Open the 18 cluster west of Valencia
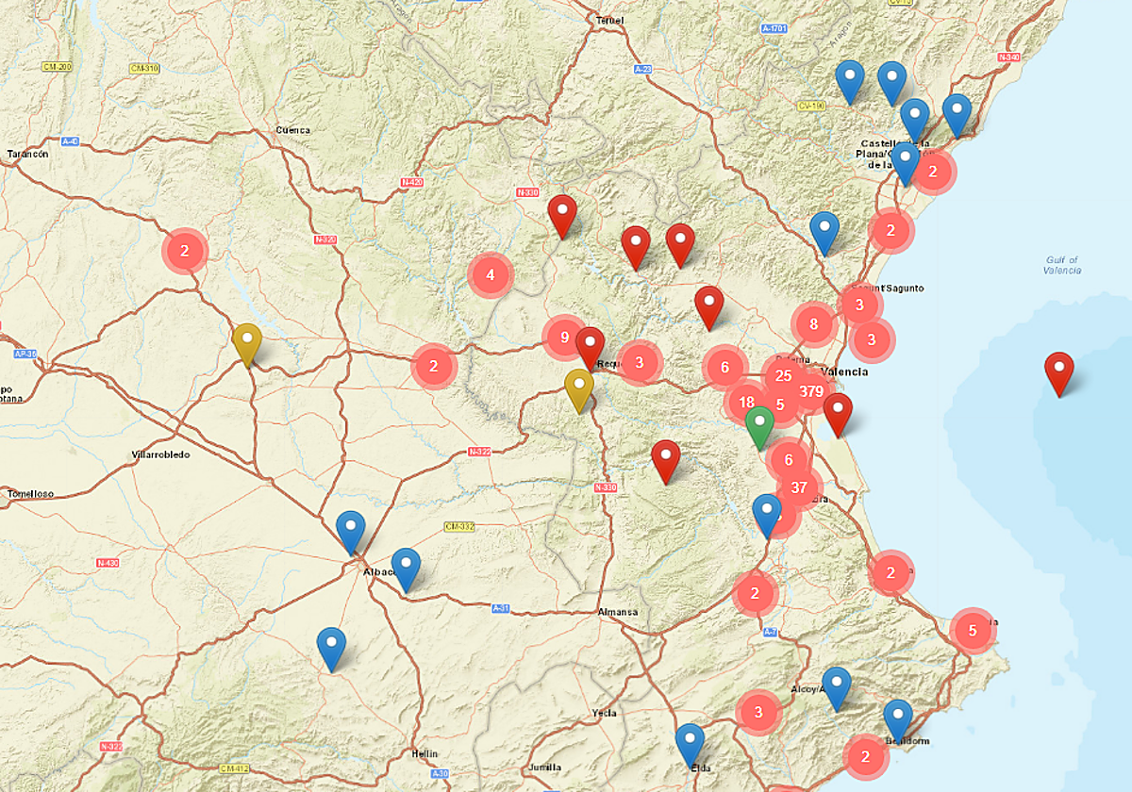Screen dimensions: 1132x792 [x=746, y=401]
